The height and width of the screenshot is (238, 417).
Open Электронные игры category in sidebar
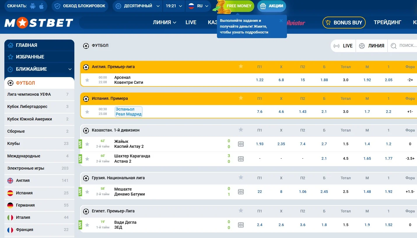[x=39, y=168]
